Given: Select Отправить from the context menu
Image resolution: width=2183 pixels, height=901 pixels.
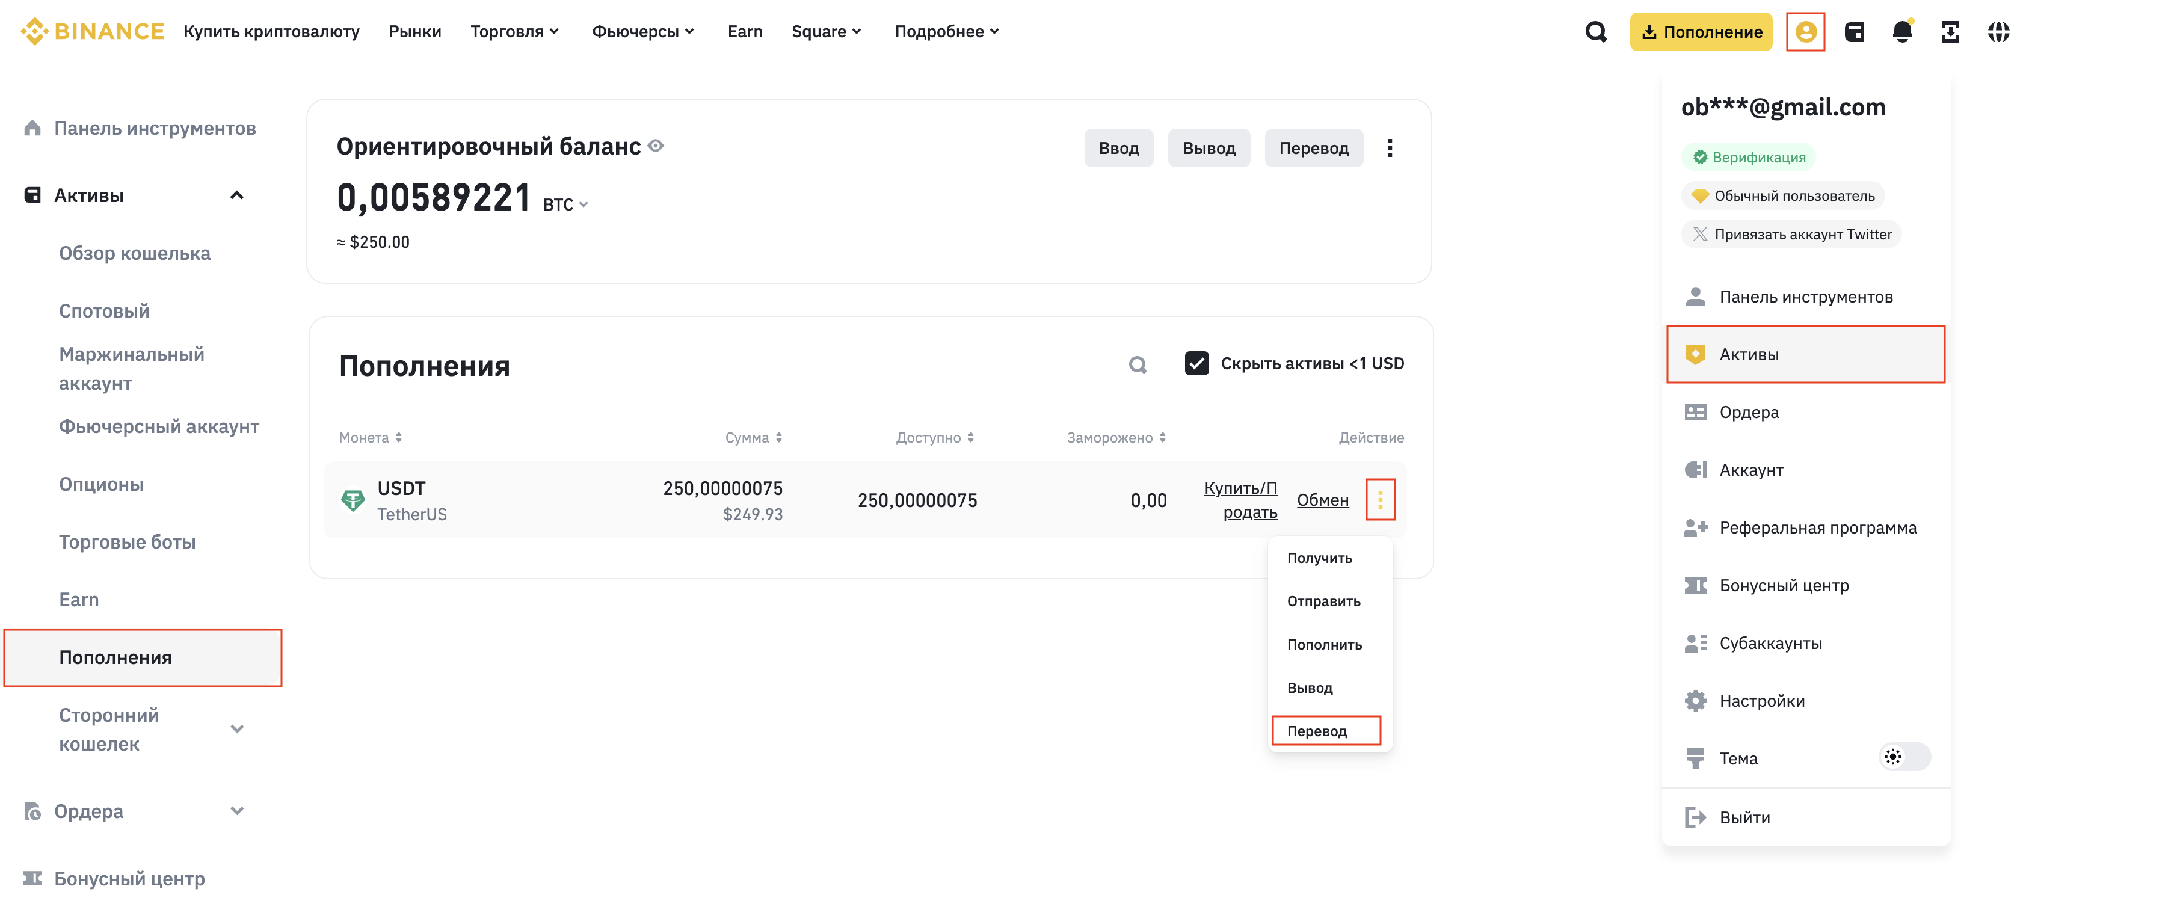Looking at the screenshot, I should tap(1324, 601).
